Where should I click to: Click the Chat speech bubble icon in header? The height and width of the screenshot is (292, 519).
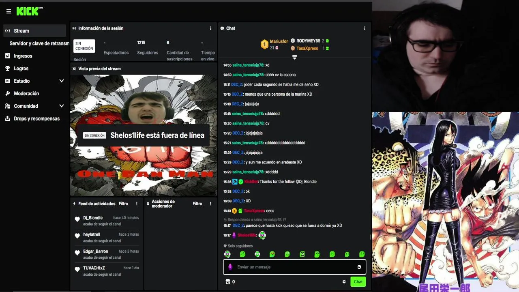(222, 28)
